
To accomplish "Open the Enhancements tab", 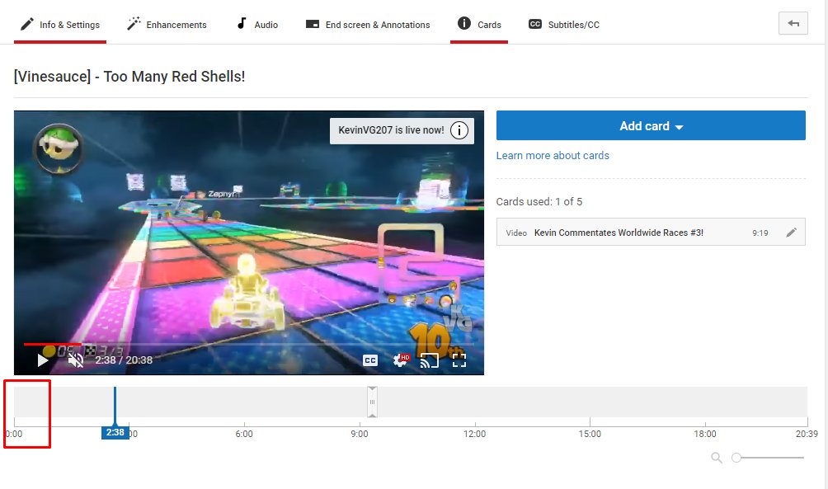I will [x=167, y=25].
